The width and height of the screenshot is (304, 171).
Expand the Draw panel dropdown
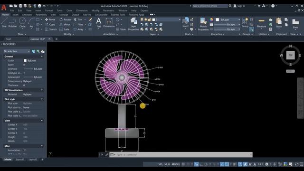(22, 34)
